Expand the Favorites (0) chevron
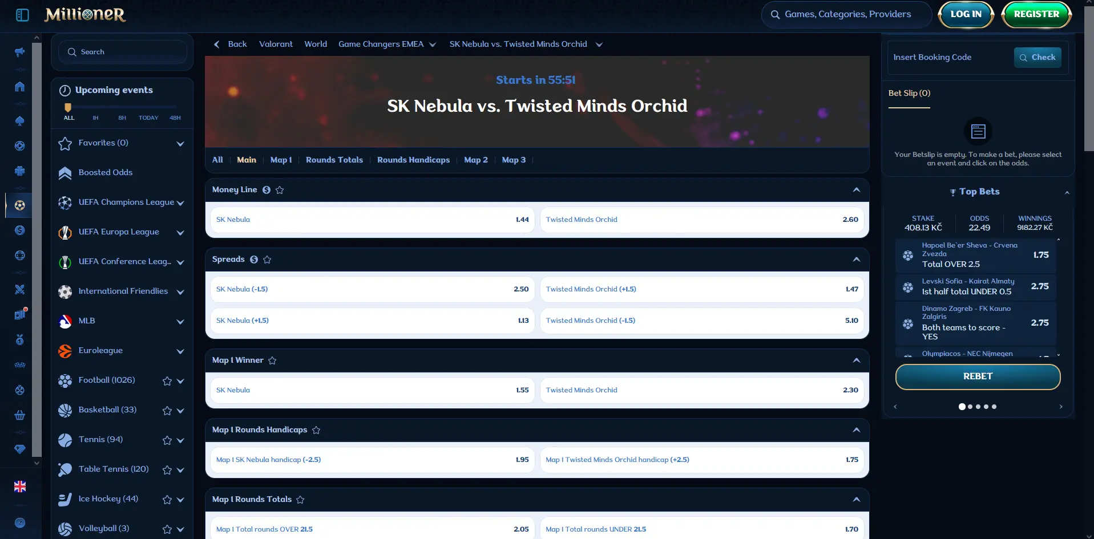Screen dimensions: 1094x539 180,144
